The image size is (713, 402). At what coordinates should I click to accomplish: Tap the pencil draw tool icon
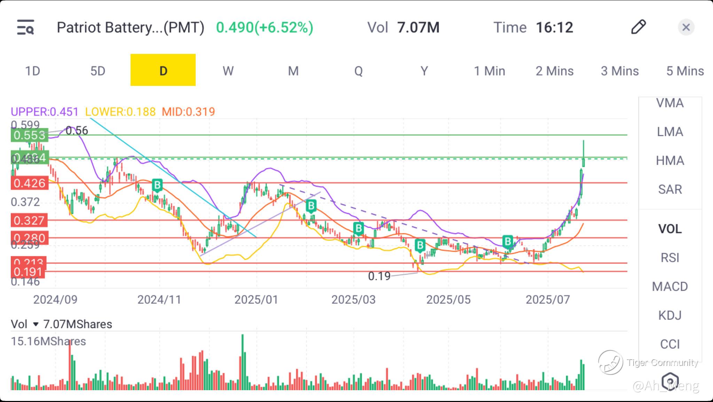[638, 27]
